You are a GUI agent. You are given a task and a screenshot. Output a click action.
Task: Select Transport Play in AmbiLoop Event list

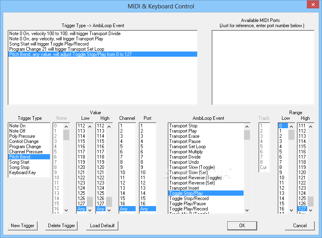point(206,131)
